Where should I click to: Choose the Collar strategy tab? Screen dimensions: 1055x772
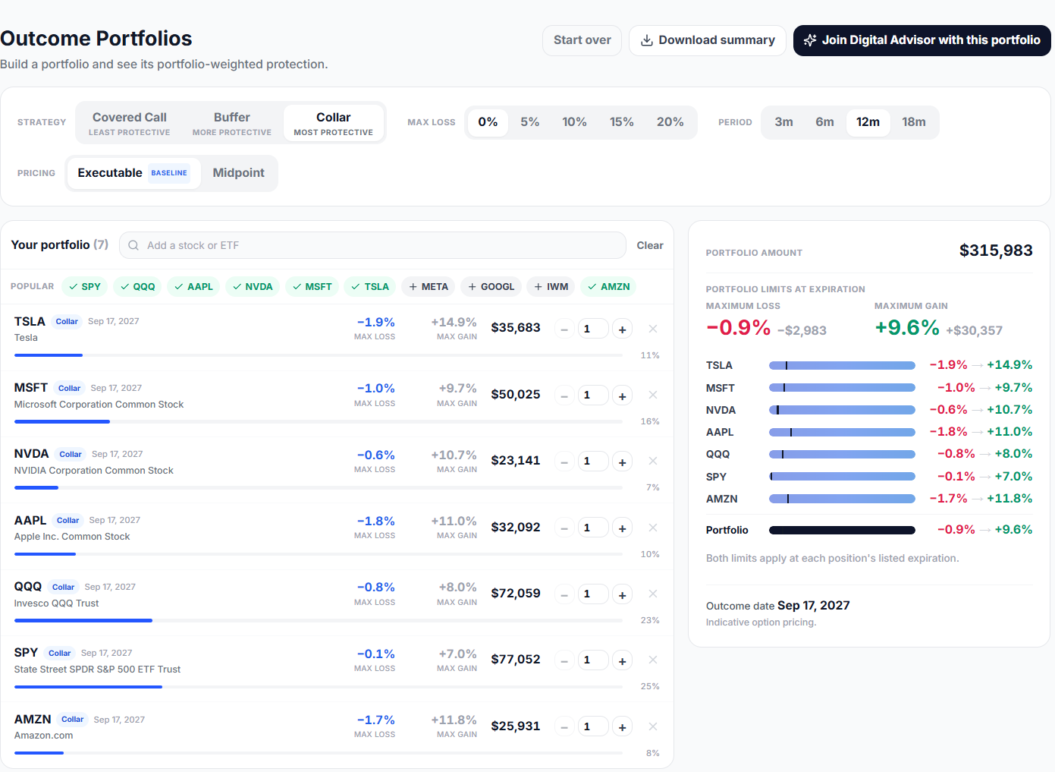[334, 123]
